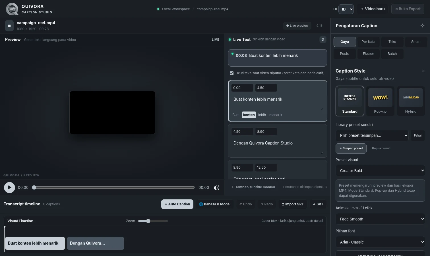Open the Pilih preset tersimpan dropdown
This screenshot has width=430, height=256.
pyautogui.click(x=372, y=135)
